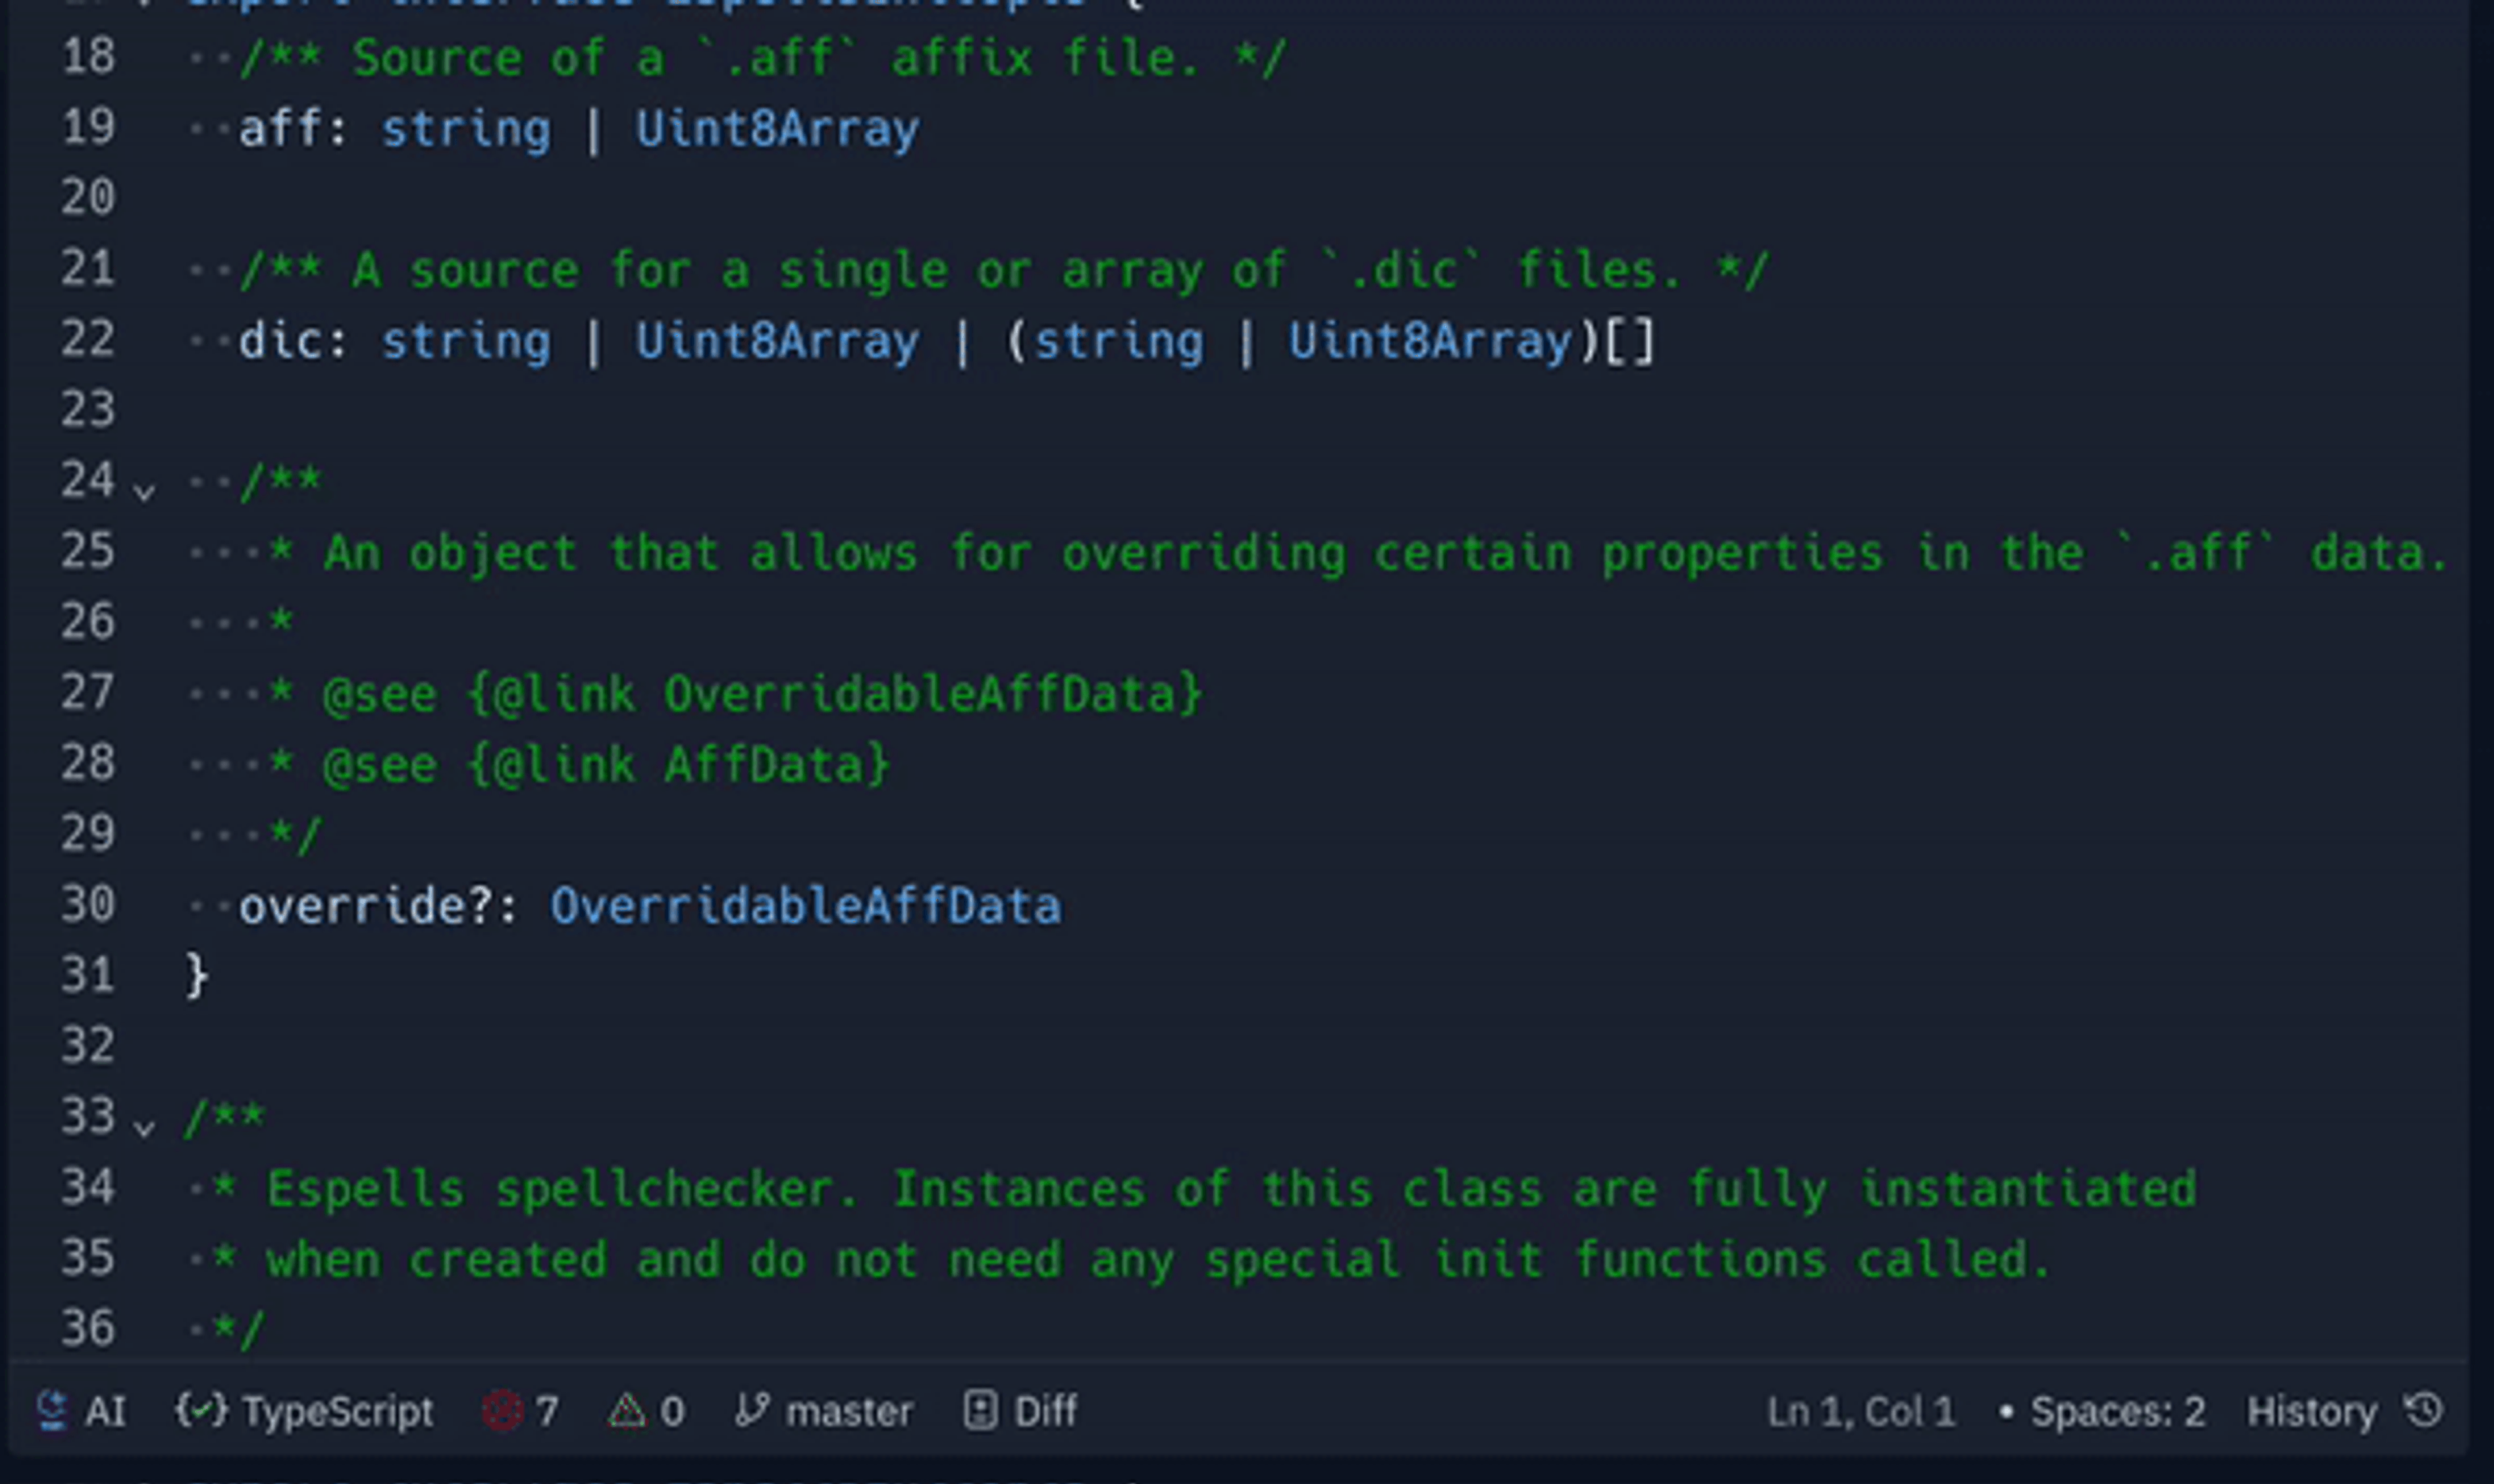Click the History clock icon
This screenshot has height=1484, width=2494.
click(2424, 1411)
